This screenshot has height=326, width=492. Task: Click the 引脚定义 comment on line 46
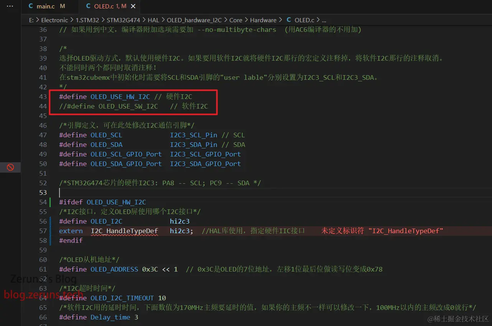point(127,125)
